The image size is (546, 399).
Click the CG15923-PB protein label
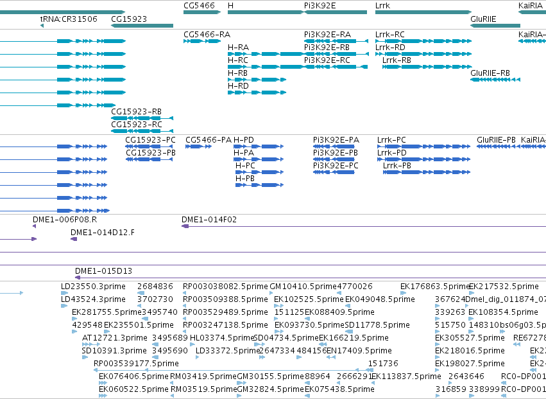click(x=151, y=153)
